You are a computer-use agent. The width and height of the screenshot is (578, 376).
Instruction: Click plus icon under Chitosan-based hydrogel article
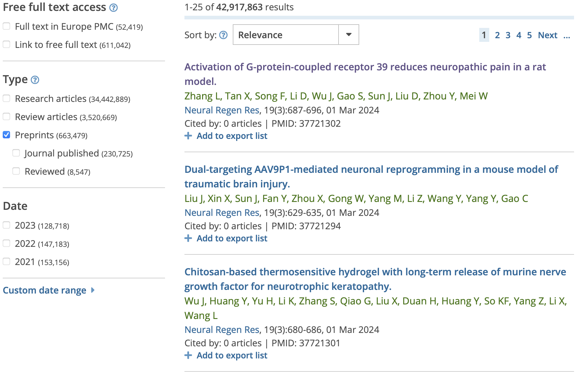(188, 355)
